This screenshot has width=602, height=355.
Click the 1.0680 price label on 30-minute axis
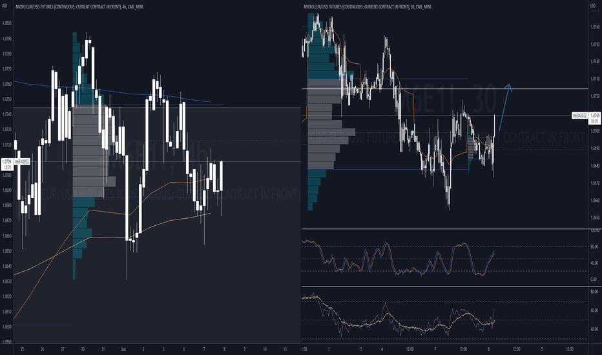pyautogui.click(x=595, y=166)
